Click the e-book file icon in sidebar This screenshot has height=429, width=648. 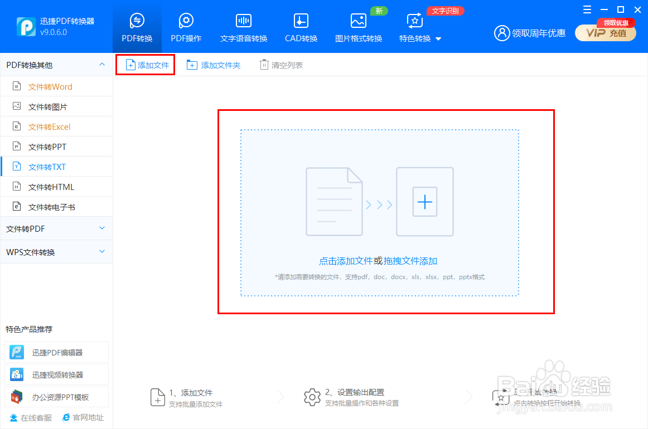[x=17, y=207]
